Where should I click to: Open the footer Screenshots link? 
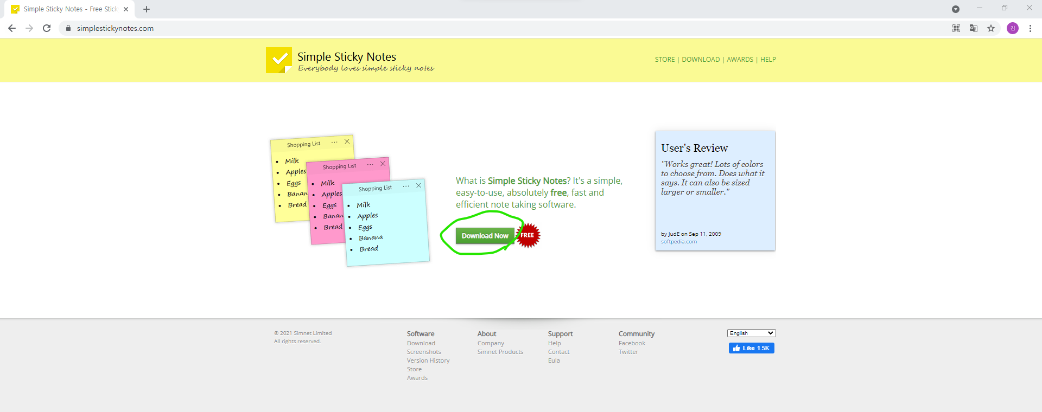click(424, 352)
